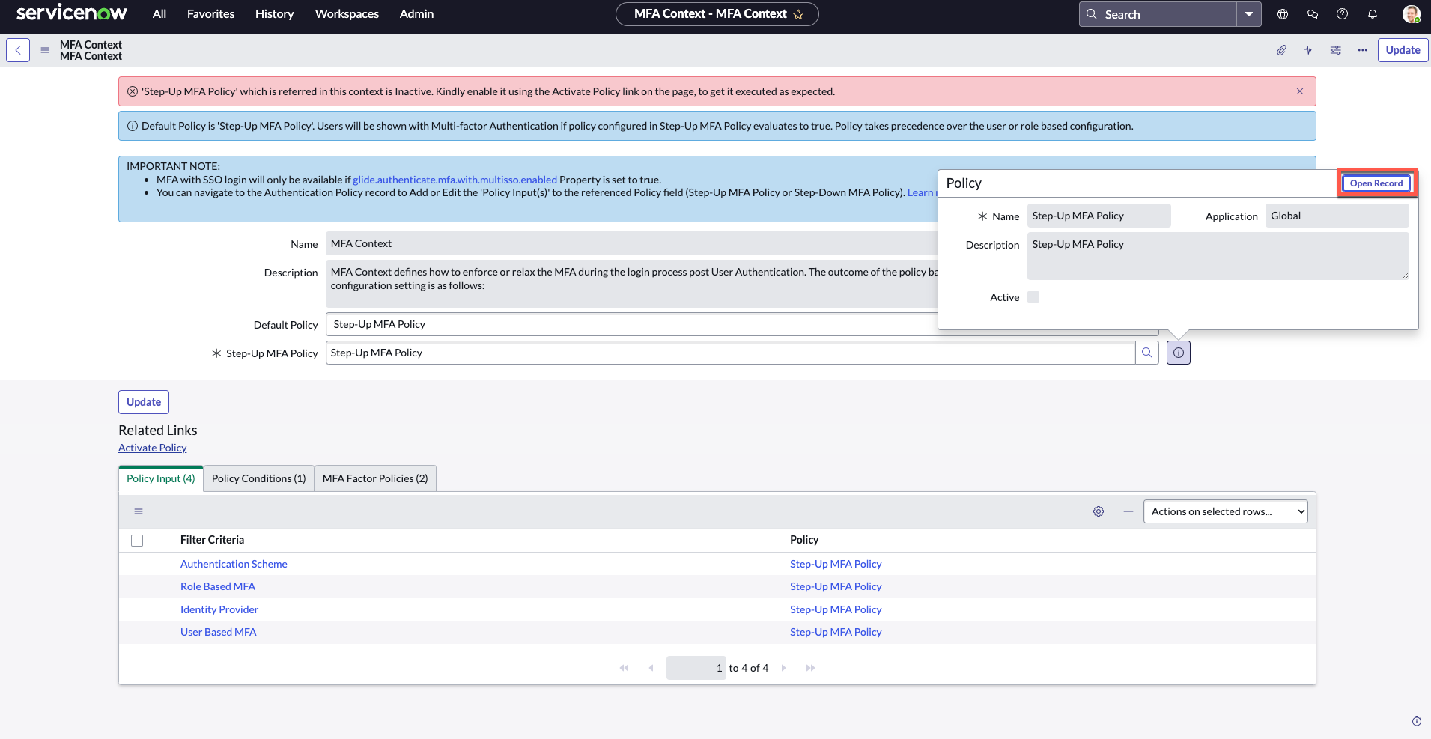
Task: Open the Actions on selected rows dropdown
Action: (1226, 511)
